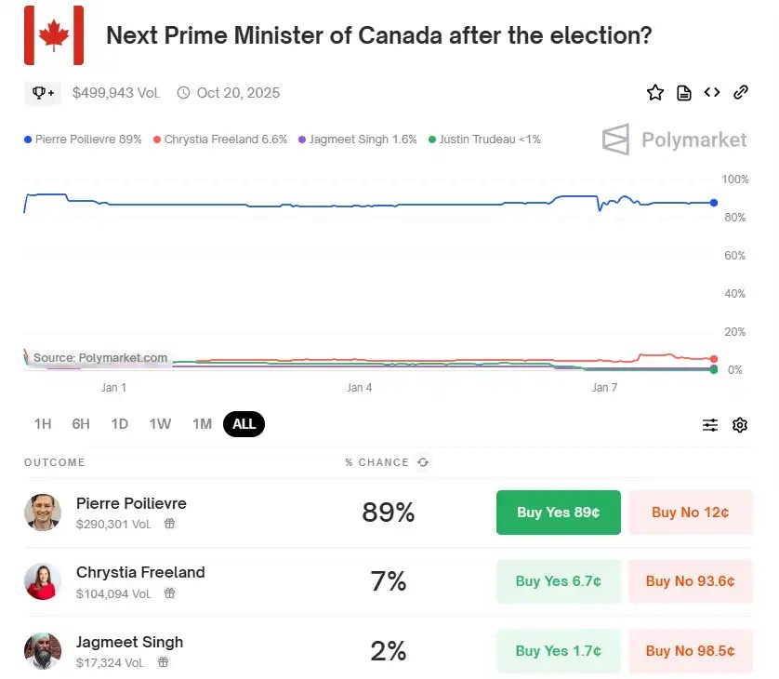
Task: Click the refresh chance icon
Action: (423, 462)
